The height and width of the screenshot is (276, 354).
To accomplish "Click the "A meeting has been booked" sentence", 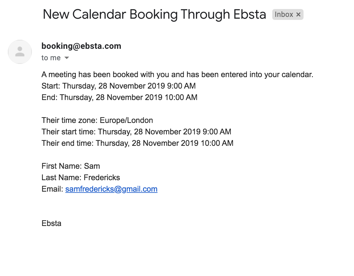I will click(x=177, y=74).
